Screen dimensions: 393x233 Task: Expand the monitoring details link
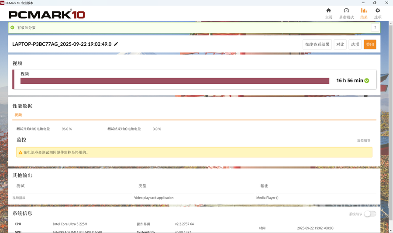(x=363, y=140)
